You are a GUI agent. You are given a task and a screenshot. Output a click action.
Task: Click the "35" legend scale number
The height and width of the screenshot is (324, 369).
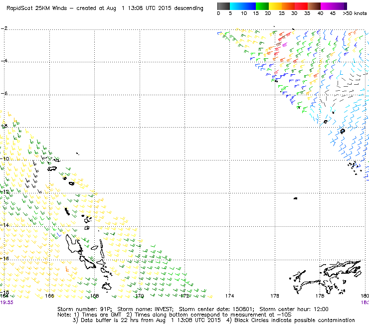(x=307, y=13)
